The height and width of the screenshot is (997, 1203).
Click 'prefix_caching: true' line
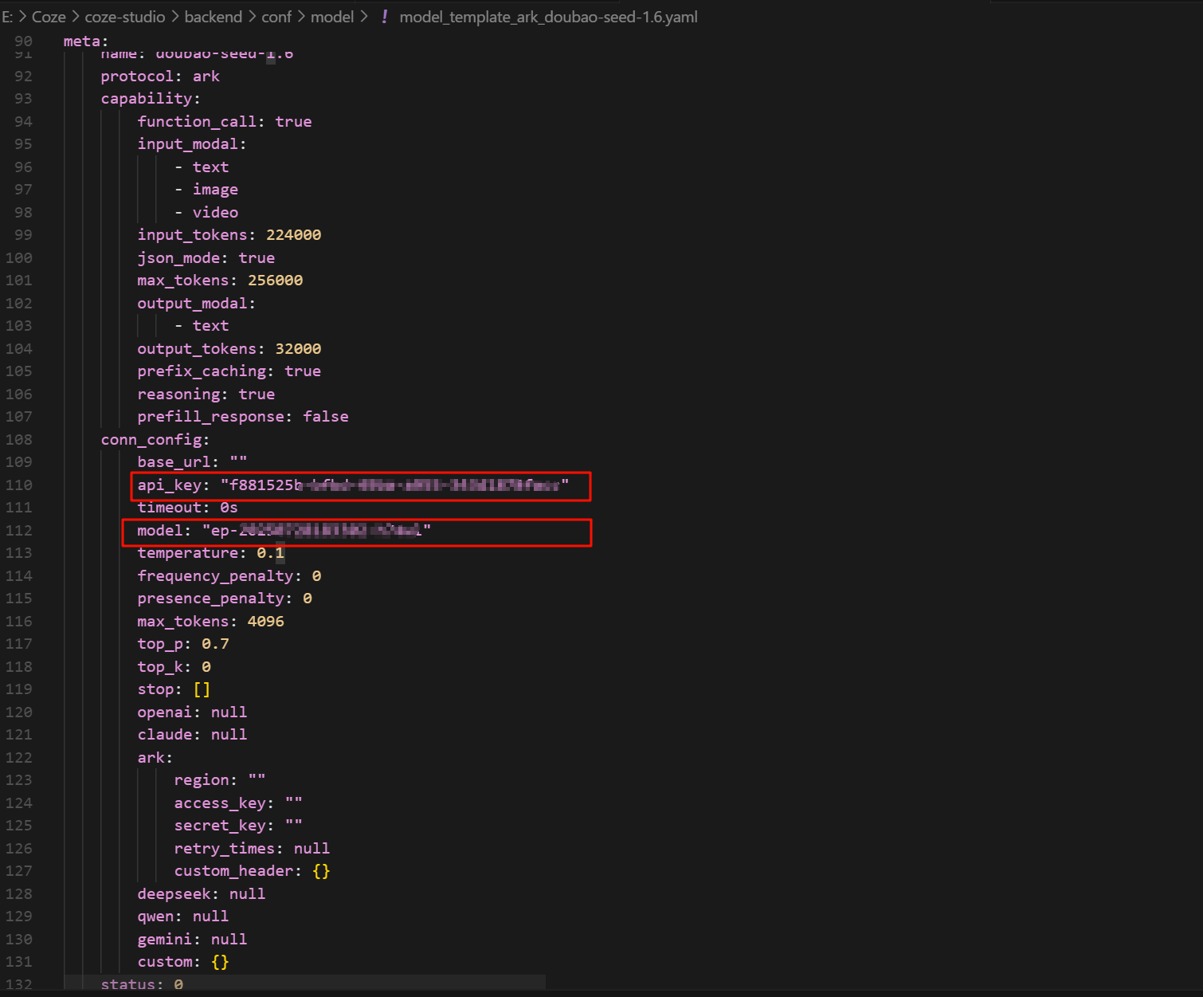(229, 371)
